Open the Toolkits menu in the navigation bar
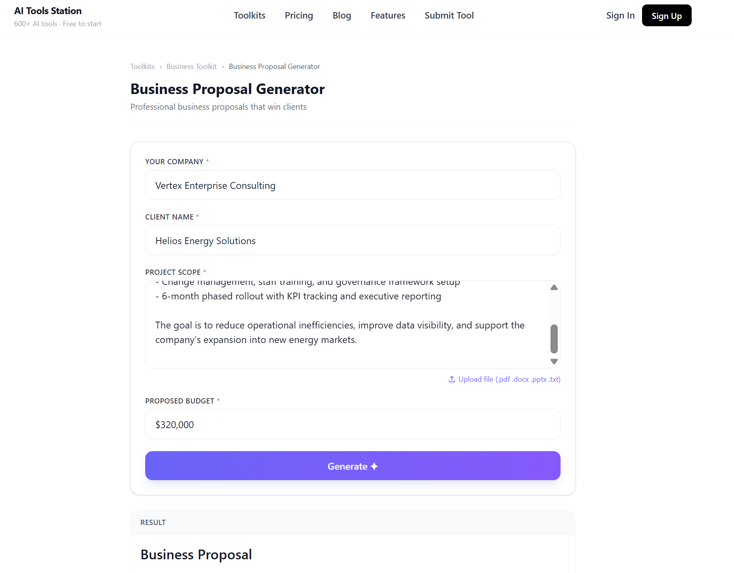Viewport: 734px width, 573px height. point(249,15)
